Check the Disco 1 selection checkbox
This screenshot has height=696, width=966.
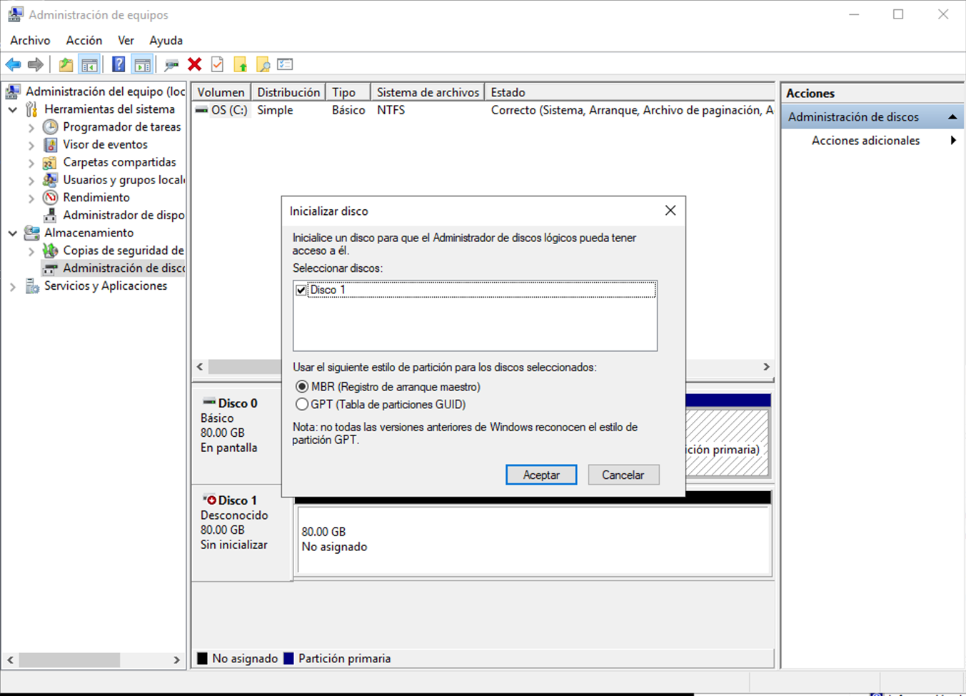point(301,289)
